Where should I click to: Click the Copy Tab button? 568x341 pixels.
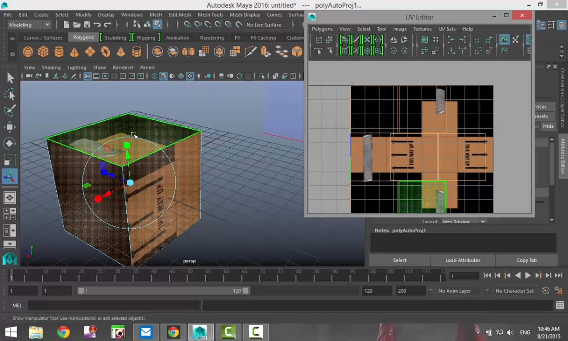click(x=526, y=260)
